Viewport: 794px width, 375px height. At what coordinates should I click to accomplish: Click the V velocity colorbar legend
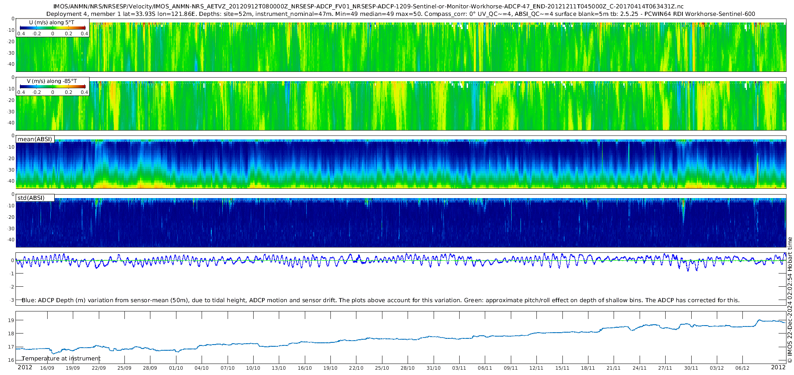pos(52,86)
